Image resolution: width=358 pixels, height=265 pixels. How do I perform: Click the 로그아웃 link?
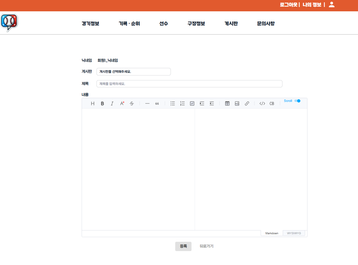(288, 5)
